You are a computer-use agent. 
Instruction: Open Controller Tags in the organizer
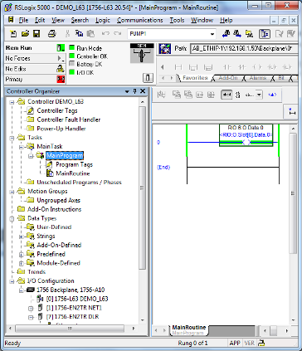pyautogui.click(x=57, y=110)
